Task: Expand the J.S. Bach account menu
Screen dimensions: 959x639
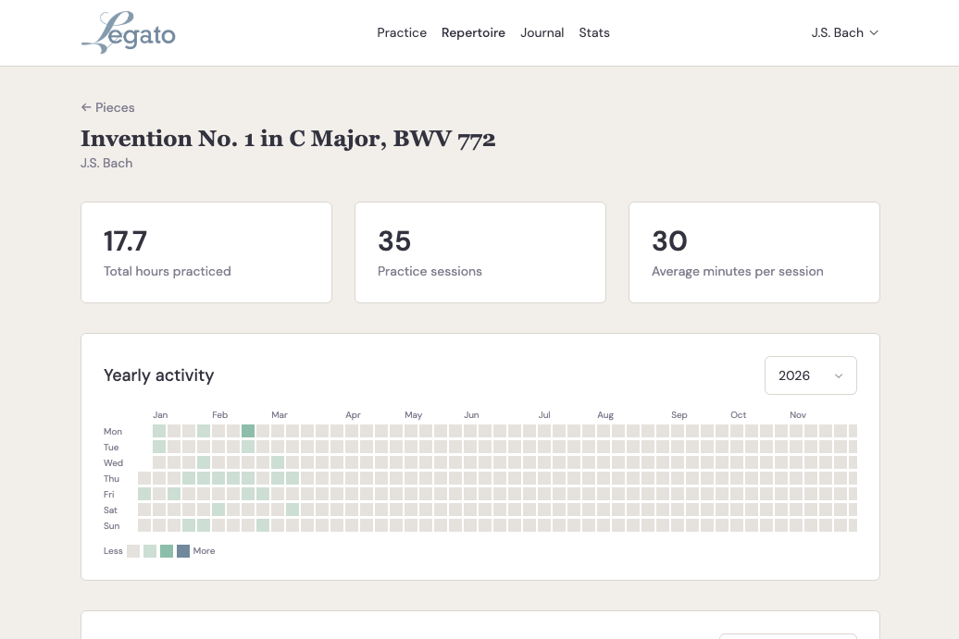Action: (844, 32)
